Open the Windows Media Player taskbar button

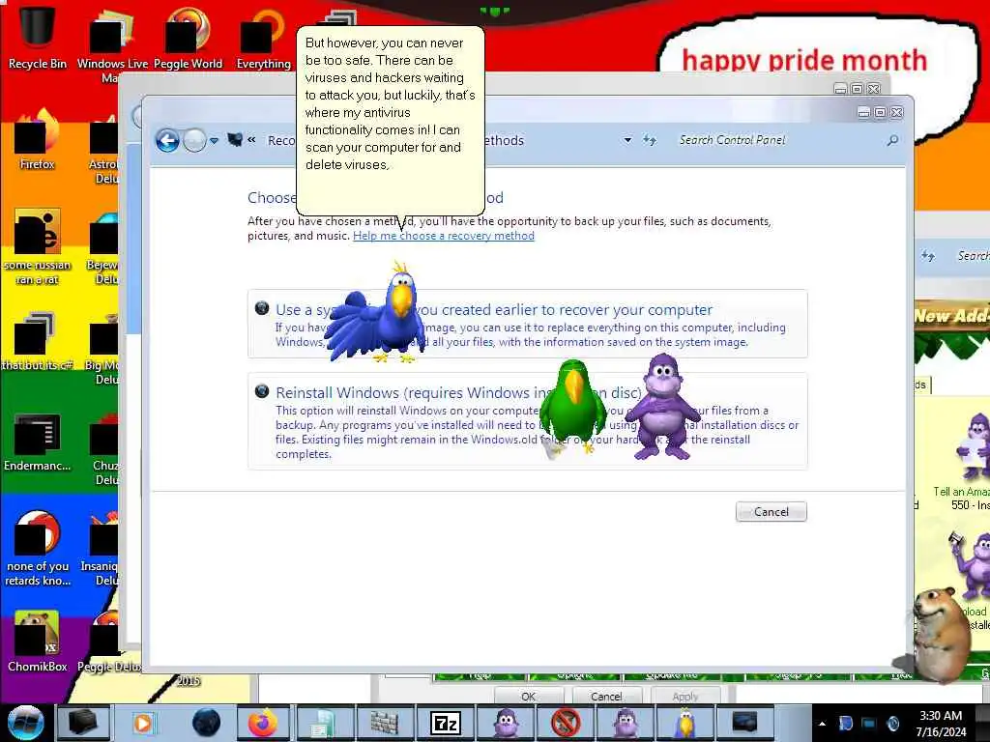point(143,723)
